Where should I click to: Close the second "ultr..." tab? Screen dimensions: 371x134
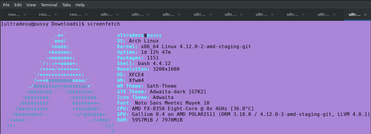pos(148,15)
